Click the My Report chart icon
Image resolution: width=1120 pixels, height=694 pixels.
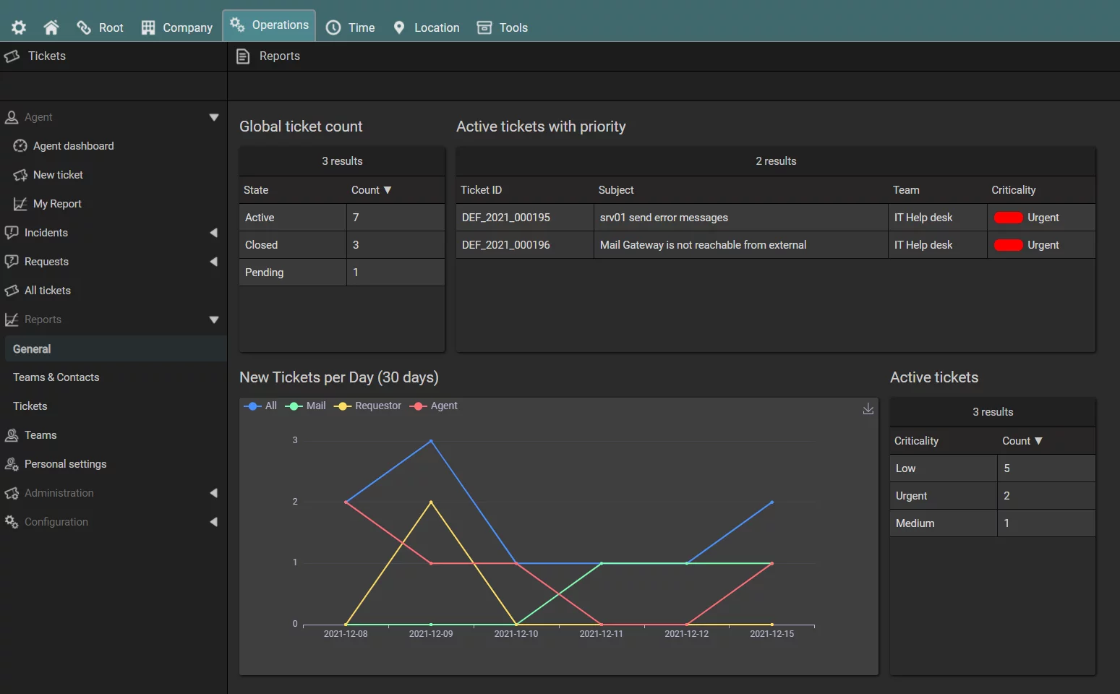[20, 204]
